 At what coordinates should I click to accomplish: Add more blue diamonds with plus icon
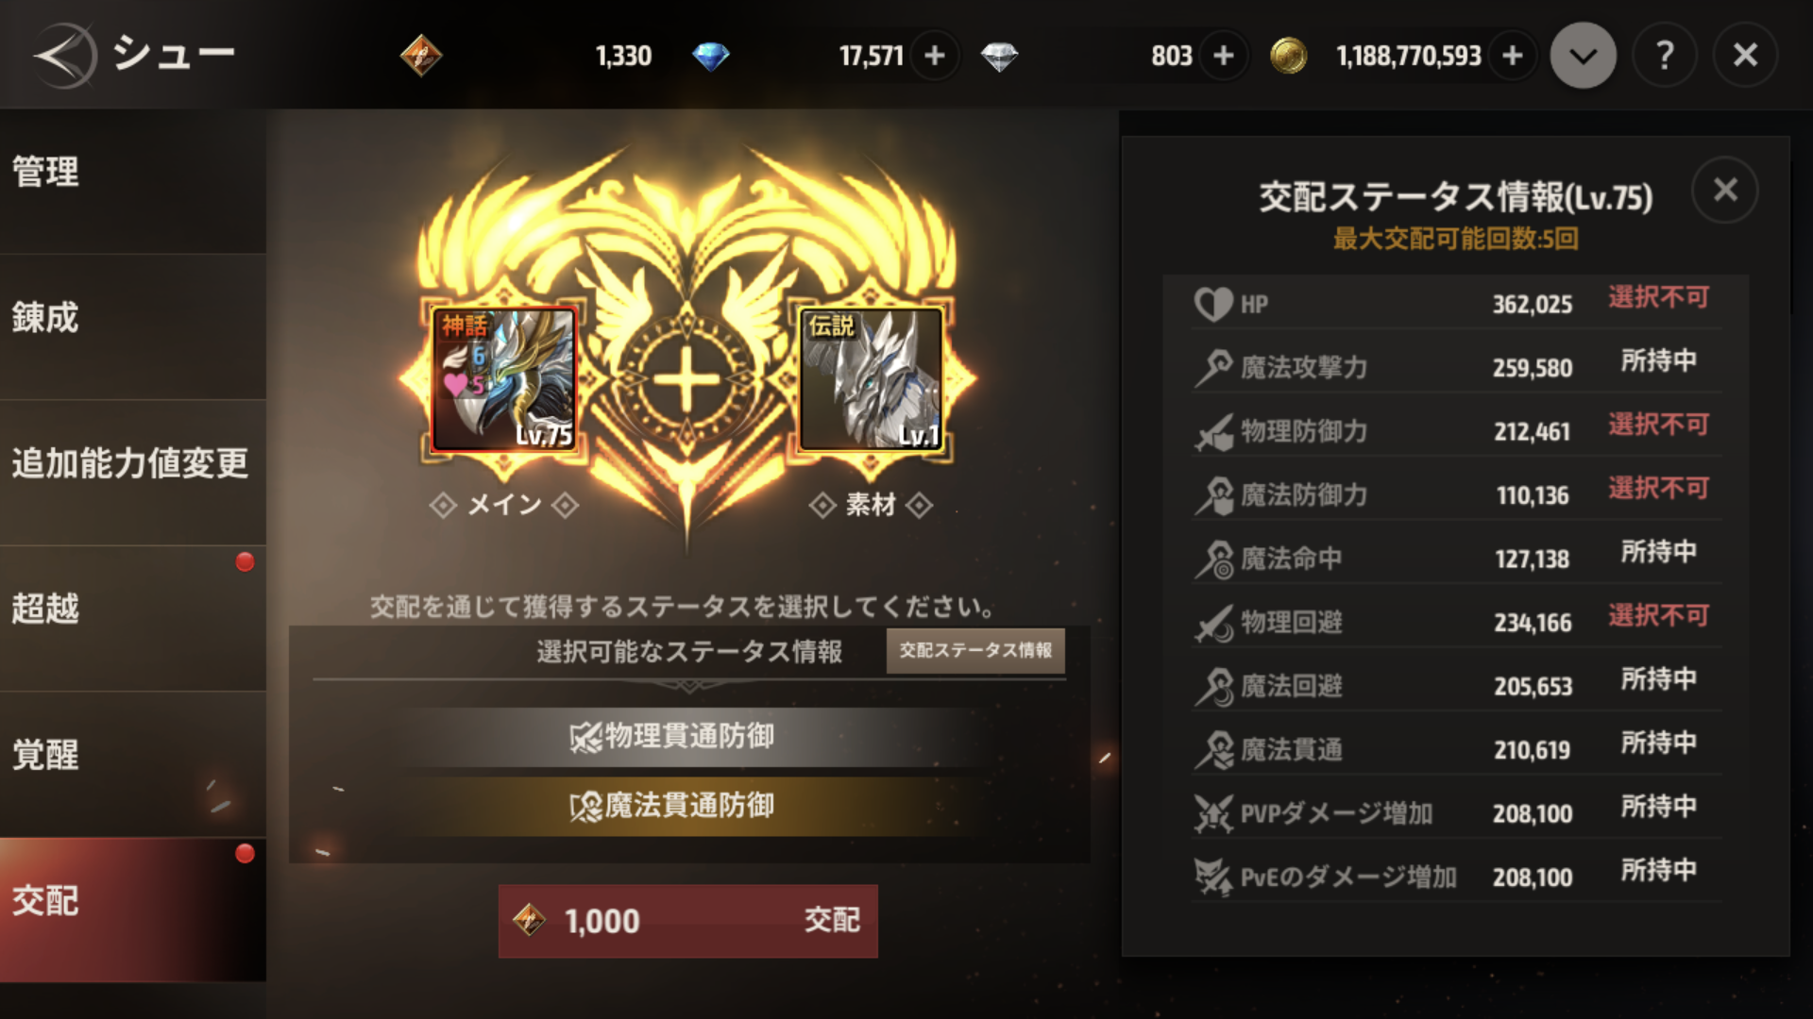tap(935, 56)
